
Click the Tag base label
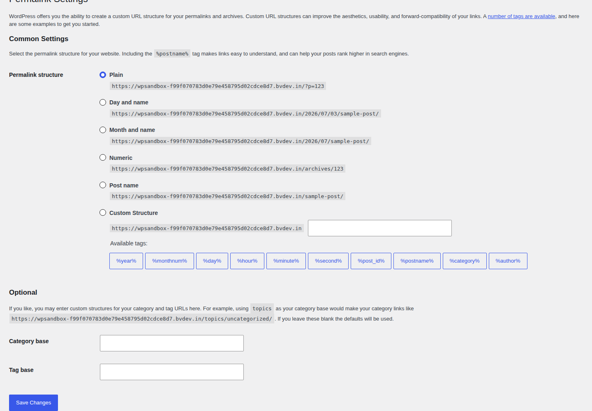[21, 370]
